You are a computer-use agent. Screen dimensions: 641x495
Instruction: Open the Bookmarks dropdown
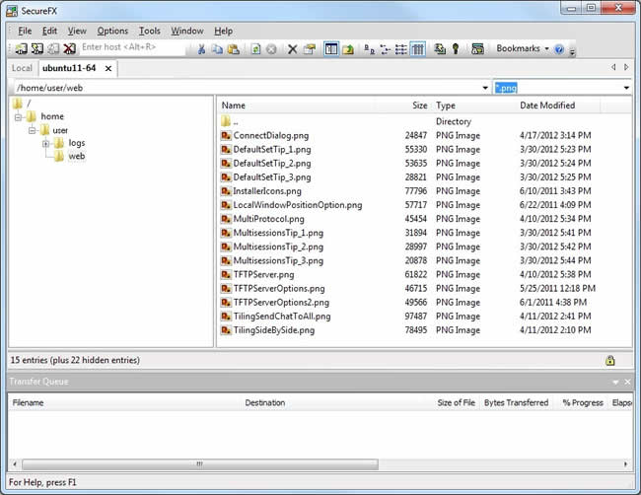click(x=523, y=48)
